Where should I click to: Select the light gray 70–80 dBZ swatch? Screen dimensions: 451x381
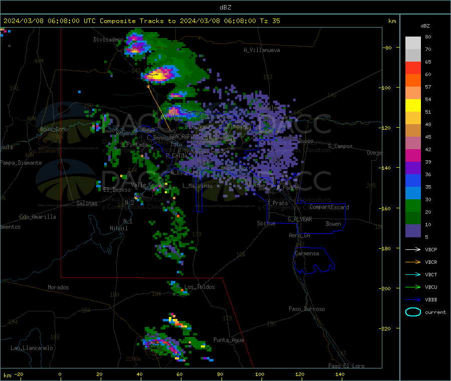click(x=413, y=43)
